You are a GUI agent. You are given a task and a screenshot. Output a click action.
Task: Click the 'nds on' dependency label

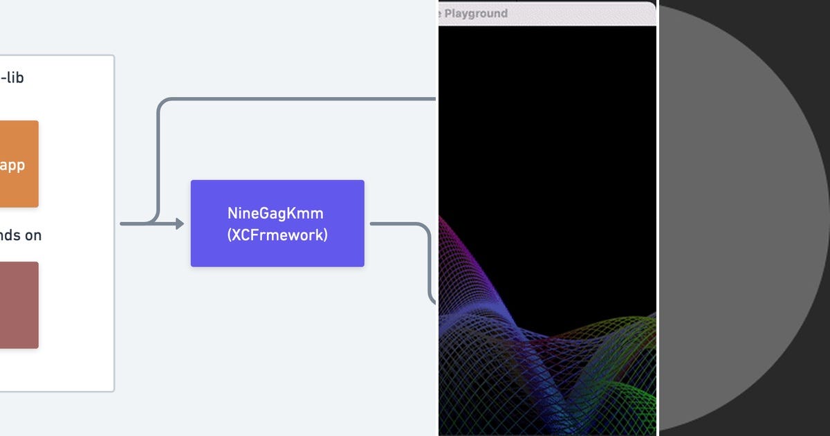(22, 235)
